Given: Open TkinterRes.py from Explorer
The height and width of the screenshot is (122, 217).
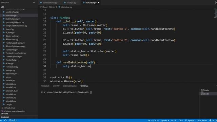Looking at the screenshot, I should pyautogui.click(x=12, y=50).
